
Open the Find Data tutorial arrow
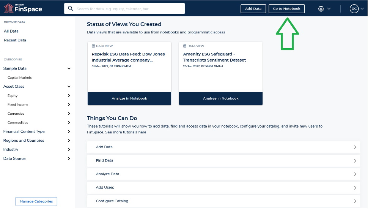pos(355,161)
